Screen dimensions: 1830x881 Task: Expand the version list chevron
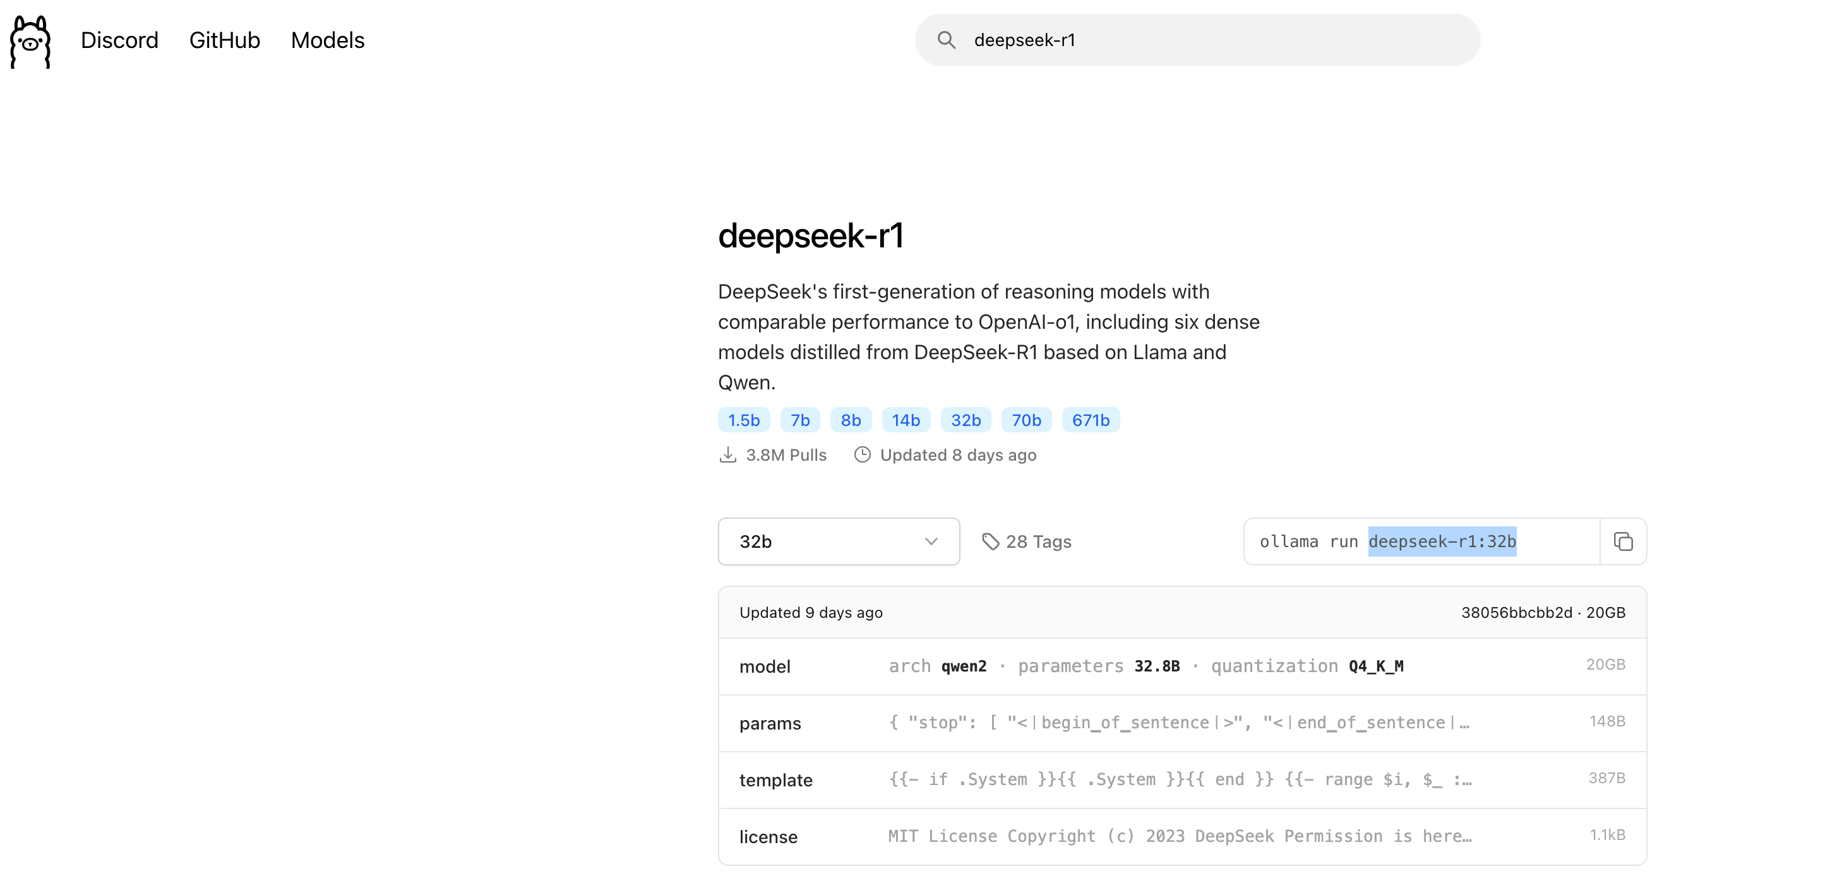(931, 541)
